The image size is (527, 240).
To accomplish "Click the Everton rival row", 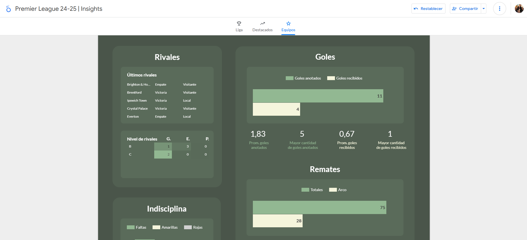I will (167, 117).
